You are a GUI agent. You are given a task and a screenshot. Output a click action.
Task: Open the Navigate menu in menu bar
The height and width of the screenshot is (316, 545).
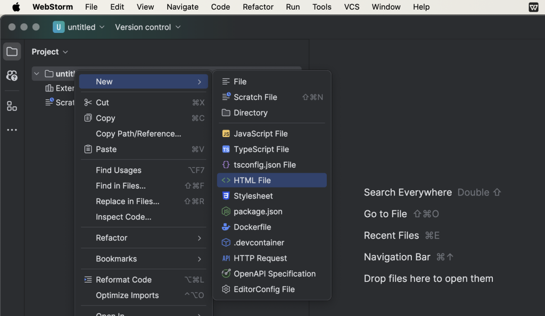[182, 7]
